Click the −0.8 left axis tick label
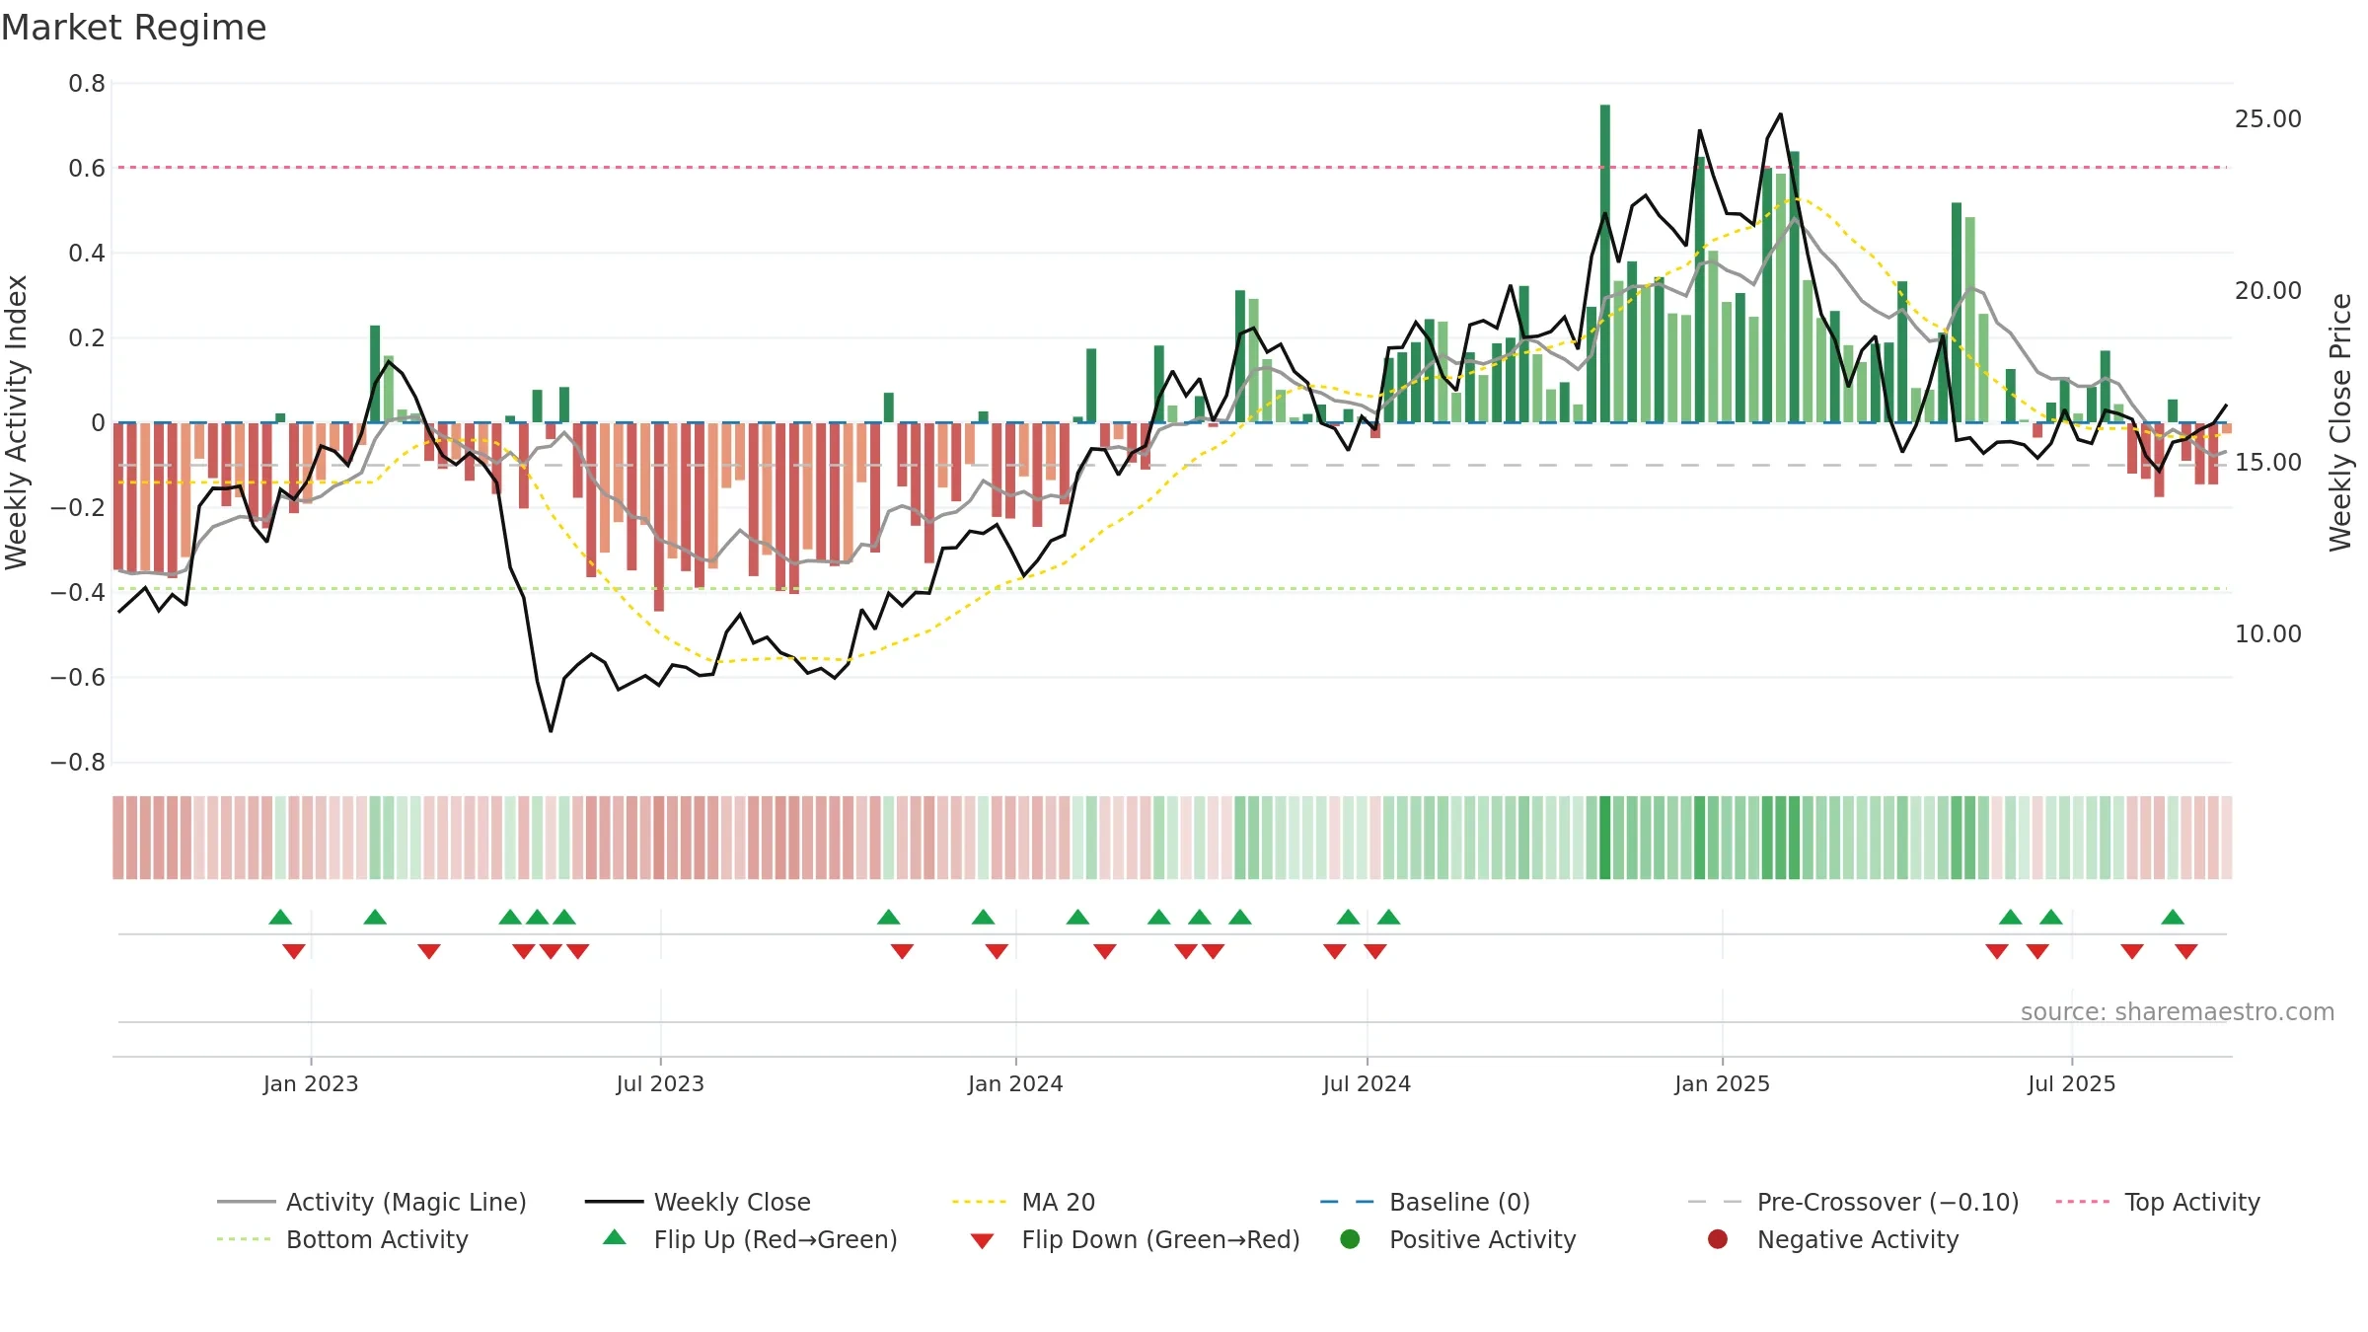This screenshot has width=2368, height=1332. click(x=78, y=763)
